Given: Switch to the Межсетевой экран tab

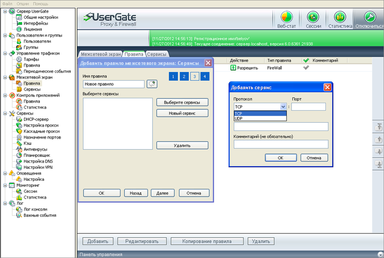Looking at the screenshot, I should click(101, 54).
